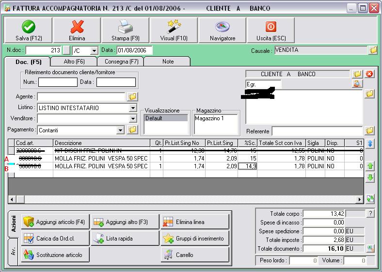Image resolution: width=382 pixels, height=272 pixels.
Task: Click Descrizione column header
Action: point(102,143)
